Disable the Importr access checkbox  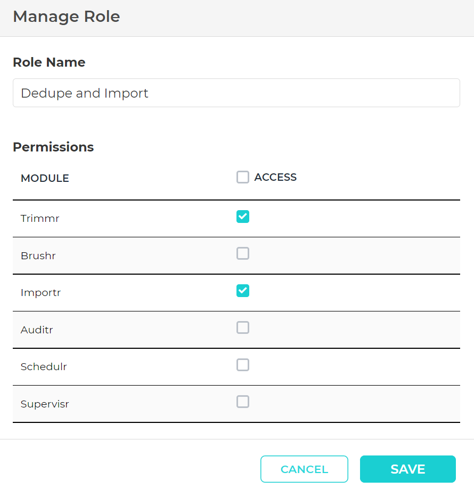click(x=243, y=291)
